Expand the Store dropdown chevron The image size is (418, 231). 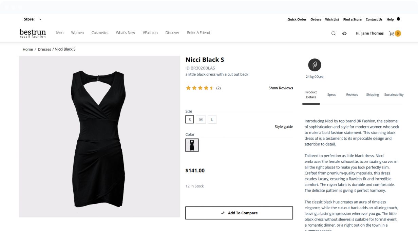(40, 19)
